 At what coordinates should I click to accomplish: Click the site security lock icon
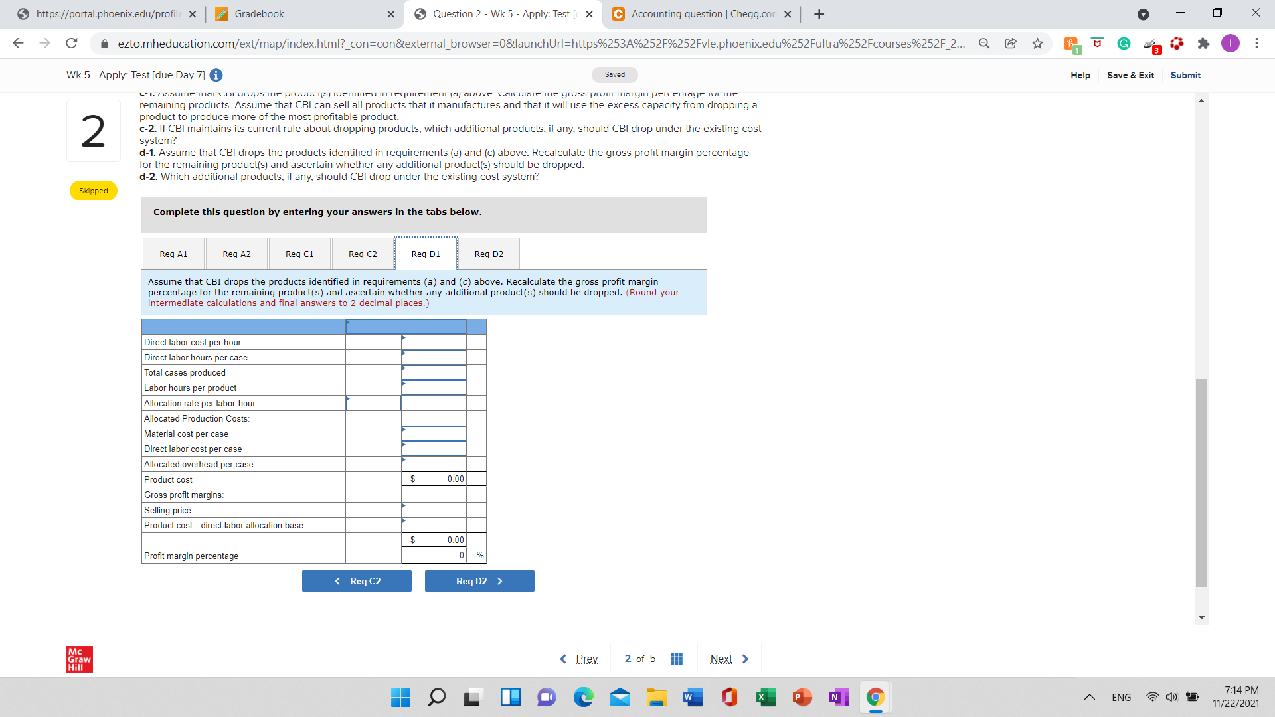click(x=104, y=43)
